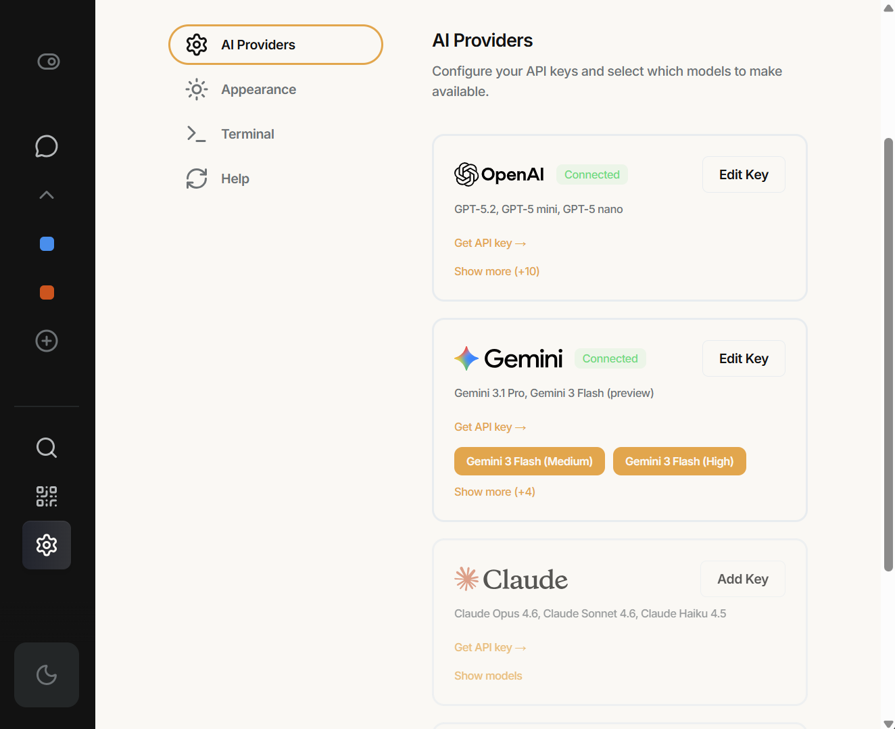
Task: Go to the Help settings section
Action: (x=235, y=179)
